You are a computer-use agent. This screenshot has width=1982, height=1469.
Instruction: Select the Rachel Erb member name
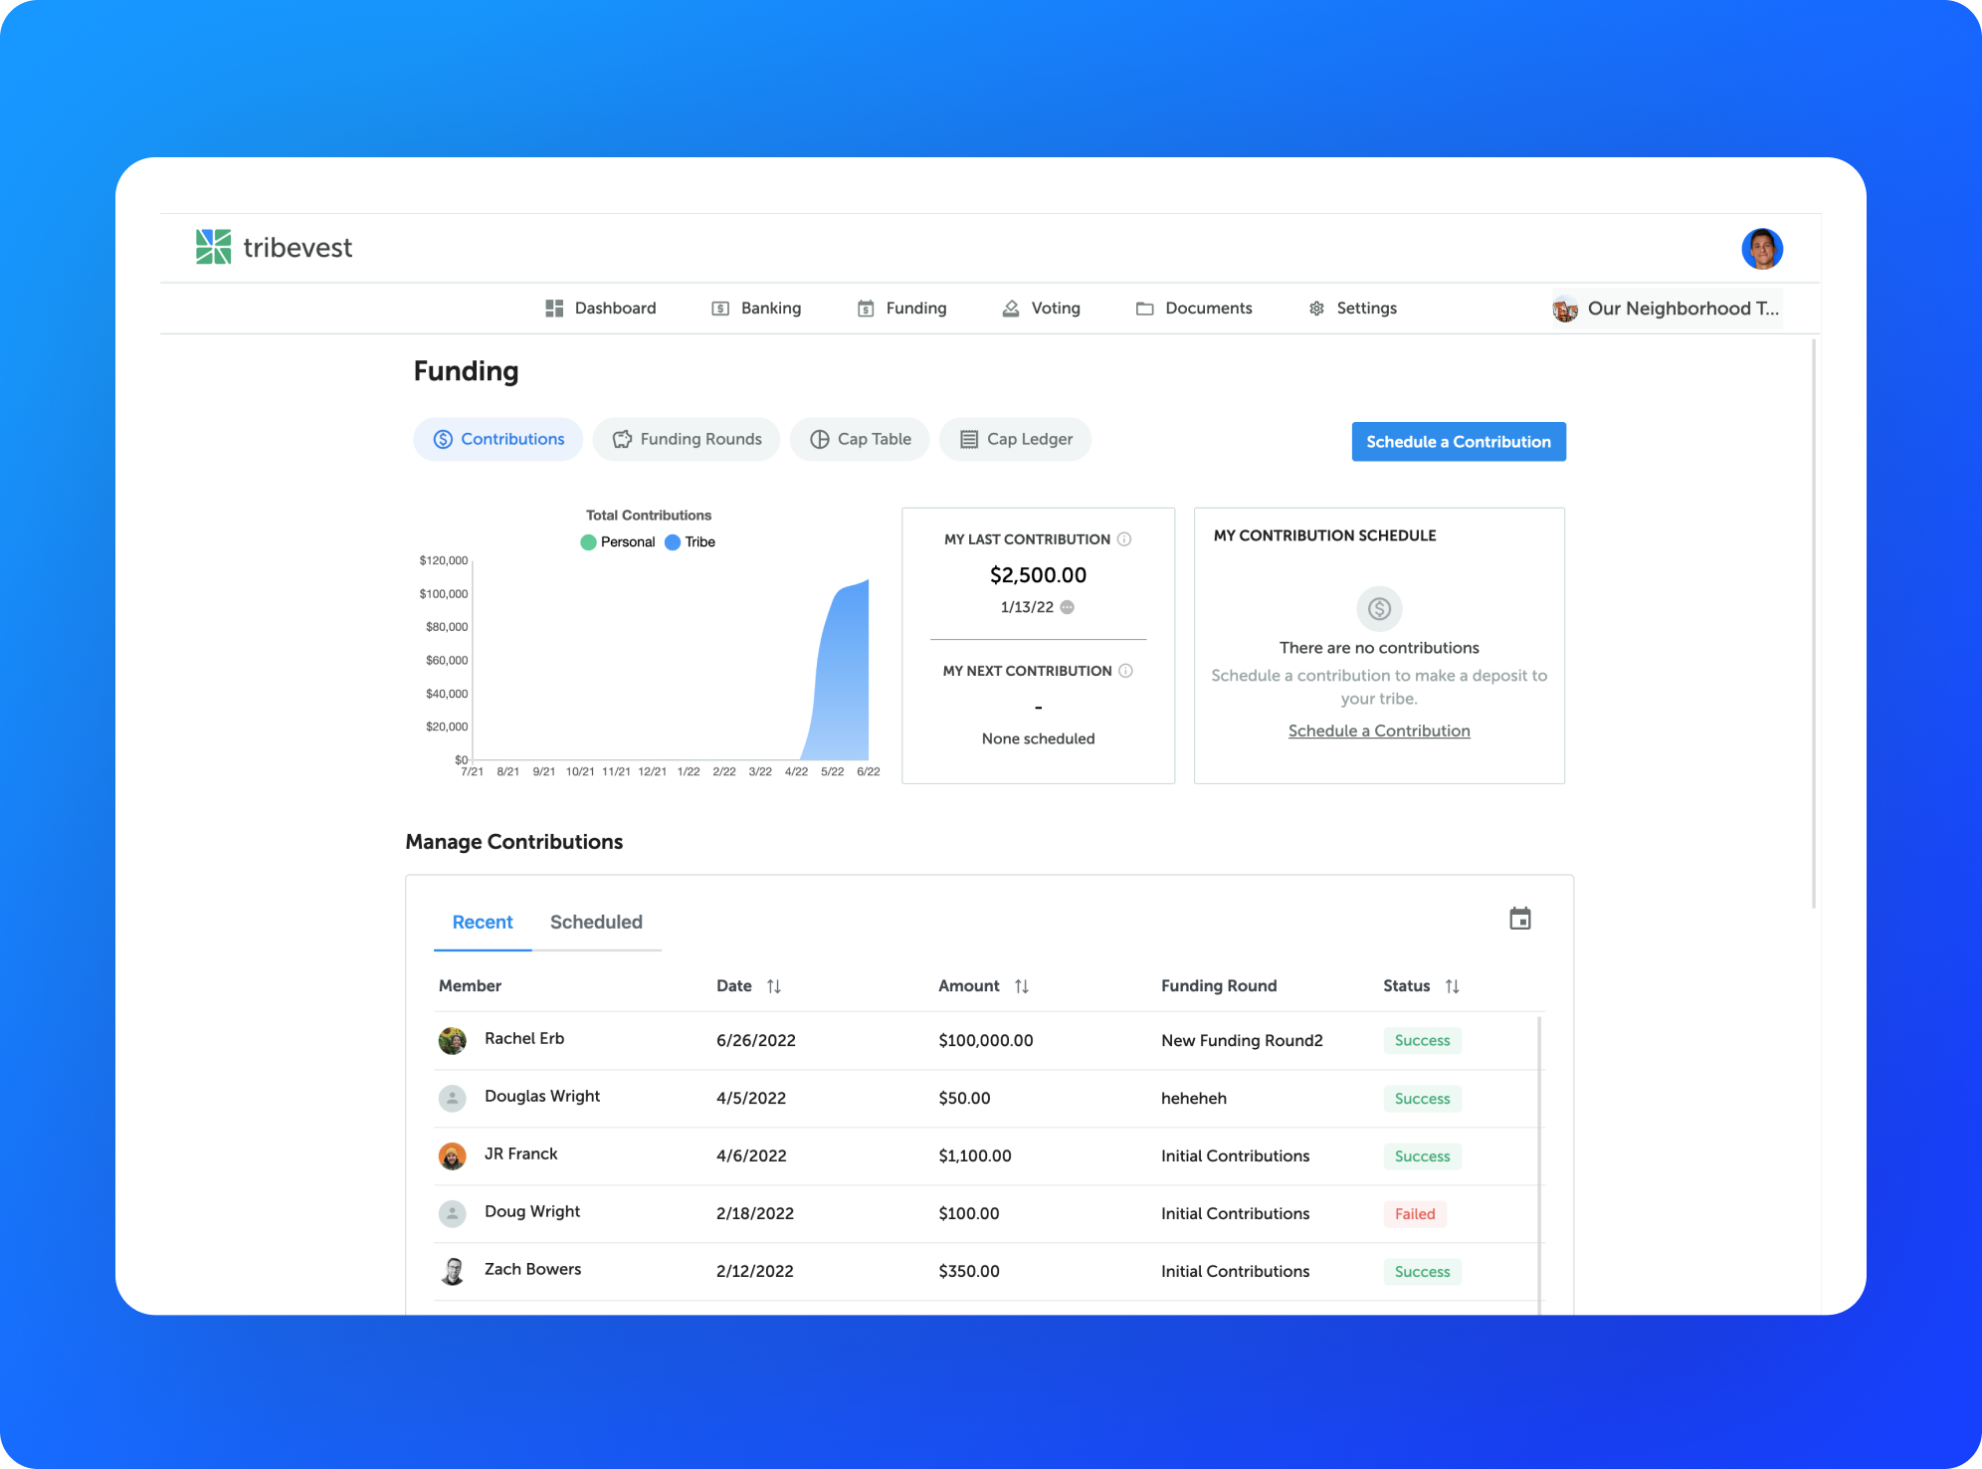[x=524, y=1039]
